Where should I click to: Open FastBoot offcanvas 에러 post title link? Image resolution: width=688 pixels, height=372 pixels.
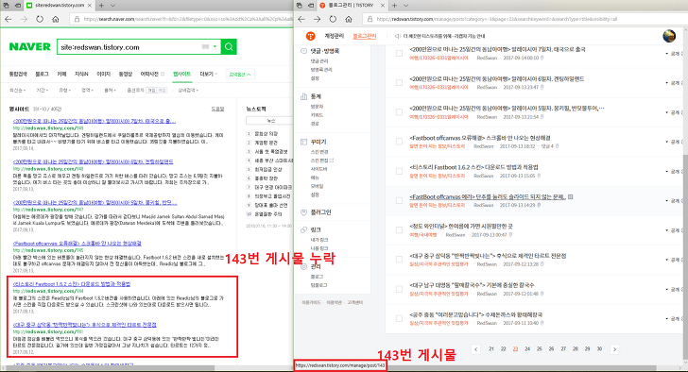488,196
